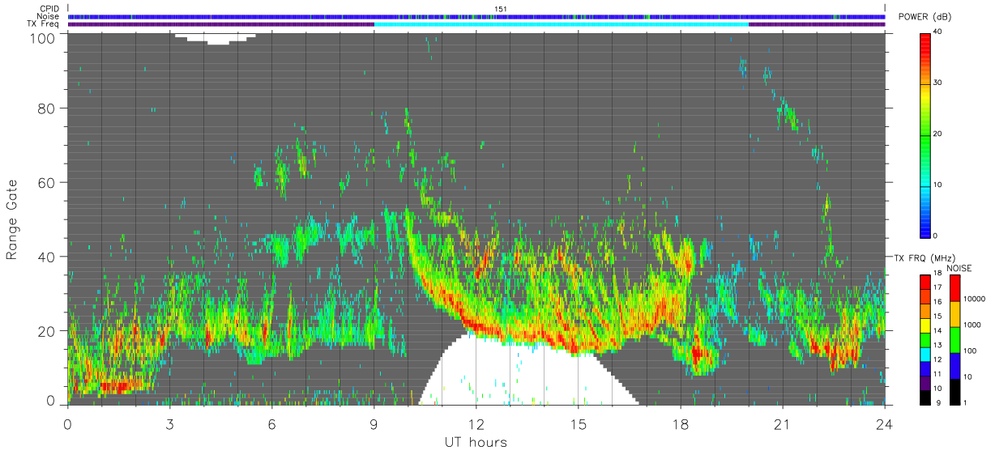The width and height of the screenshot is (995, 459).
Task: Click noise legend label '100'
Action: [x=972, y=351]
